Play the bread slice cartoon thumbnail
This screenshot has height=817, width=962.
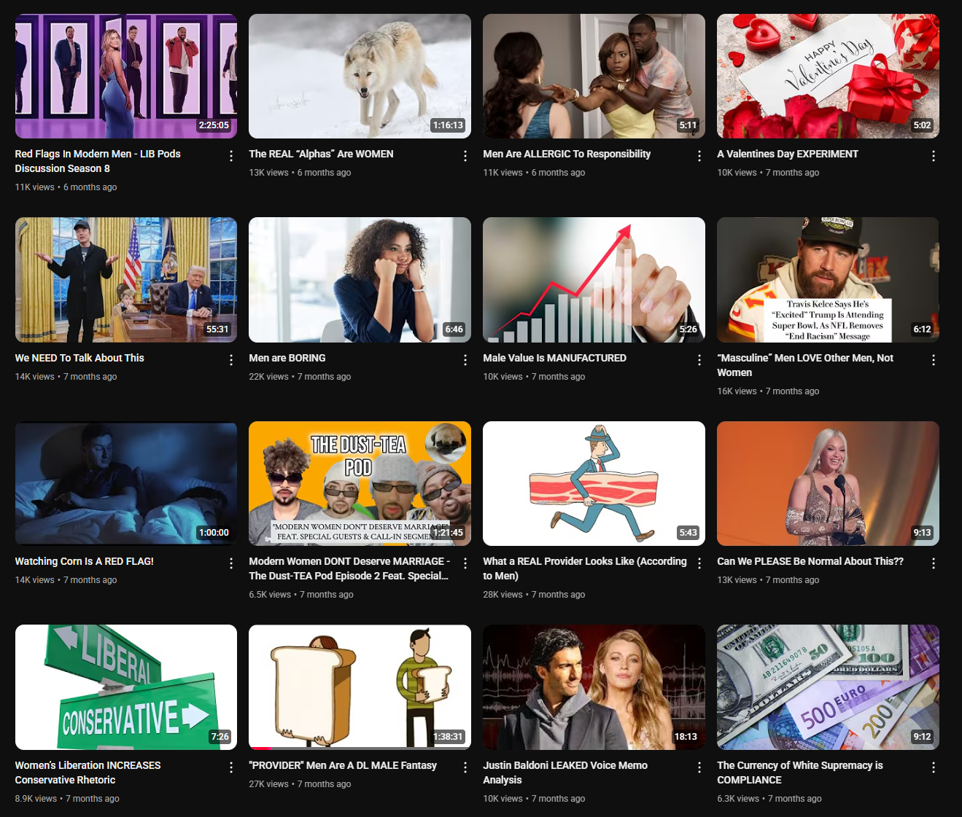click(x=360, y=687)
